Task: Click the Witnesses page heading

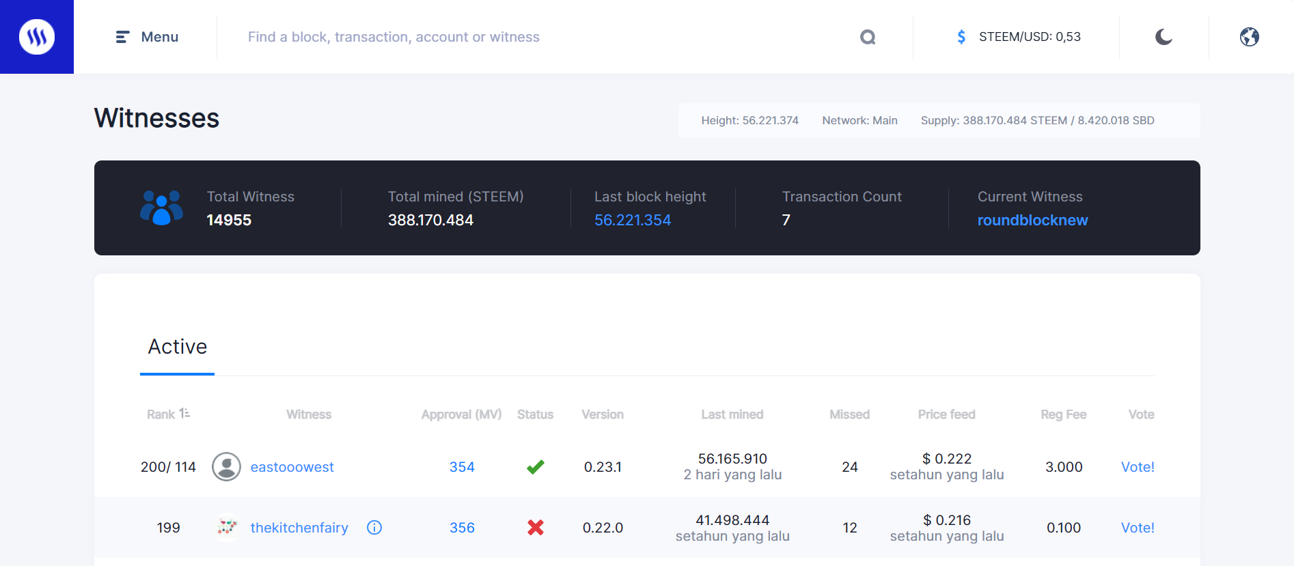Action: (x=156, y=118)
